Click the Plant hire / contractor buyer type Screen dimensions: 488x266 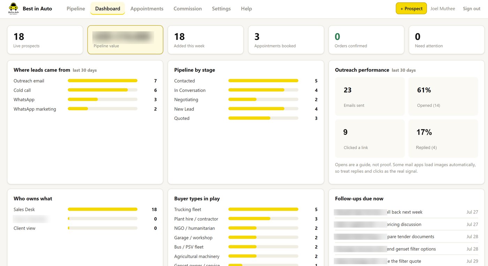[196, 219]
